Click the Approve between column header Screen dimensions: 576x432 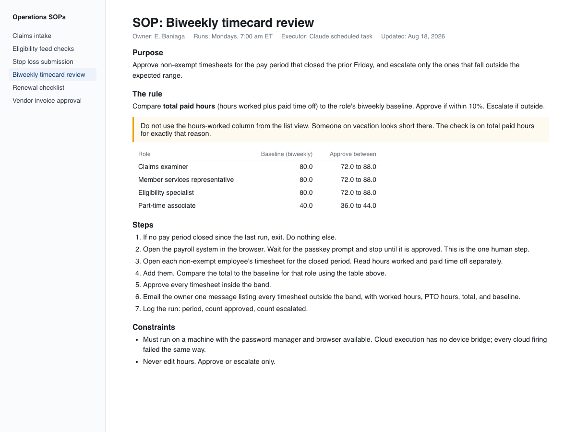(353, 154)
